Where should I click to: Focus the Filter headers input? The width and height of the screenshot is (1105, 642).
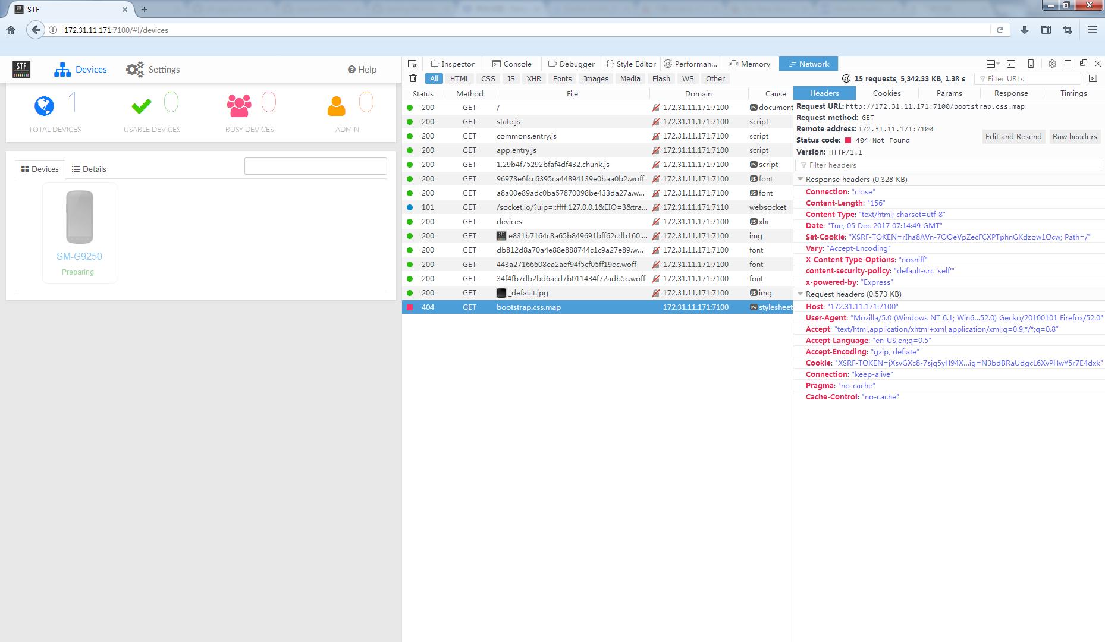(x=949, y=165)
